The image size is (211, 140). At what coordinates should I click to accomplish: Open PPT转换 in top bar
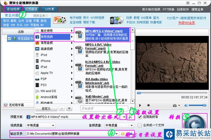(168, 10)
